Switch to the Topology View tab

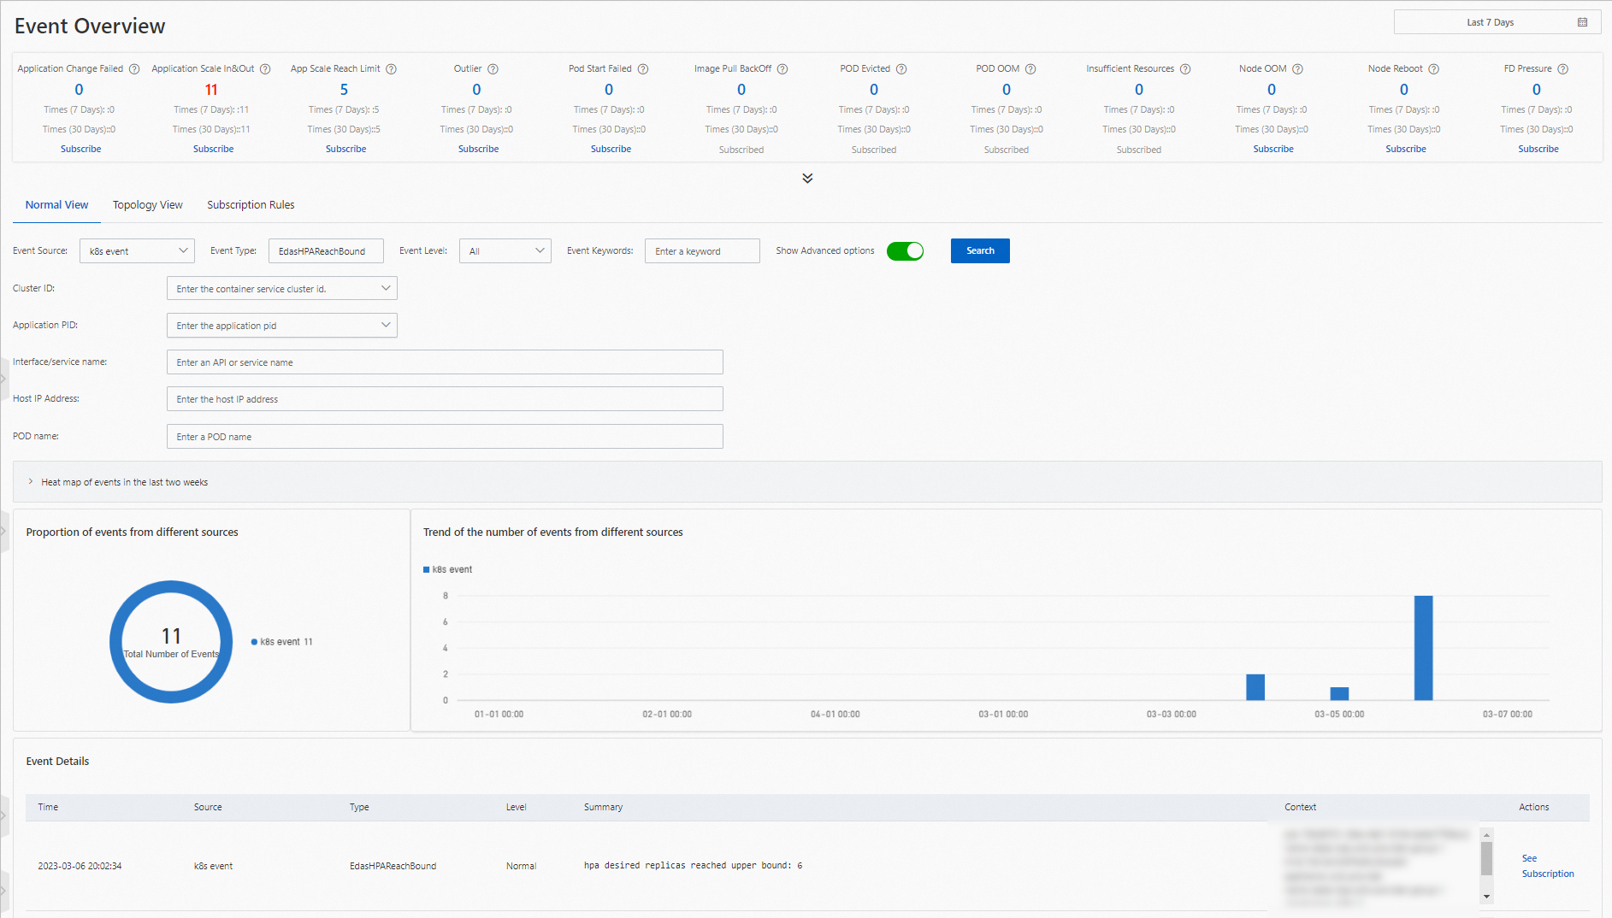[147, 204]
